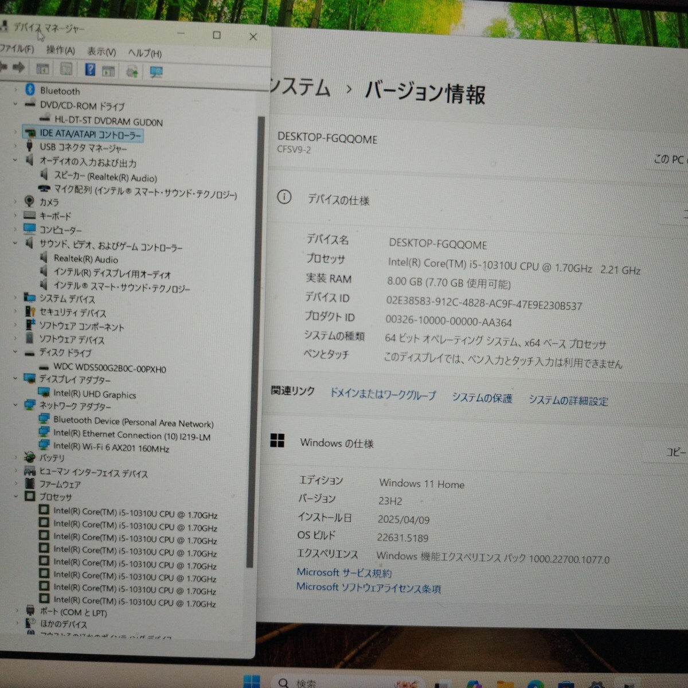Viewport: 688px width, 688px height.
Task: Click the Bluetooth category icon
Action: (x=30, y=89)
